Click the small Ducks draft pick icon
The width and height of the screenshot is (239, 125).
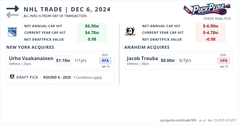tap(12, 77)
